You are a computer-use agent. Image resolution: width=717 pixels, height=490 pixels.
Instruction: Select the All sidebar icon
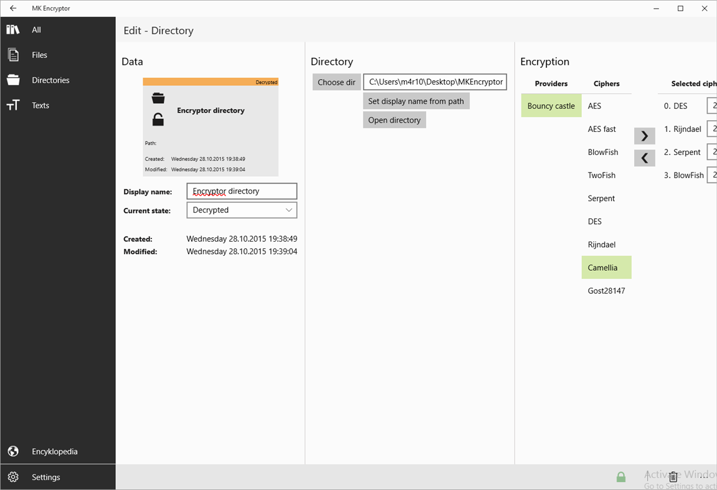(x=13, y=29)
